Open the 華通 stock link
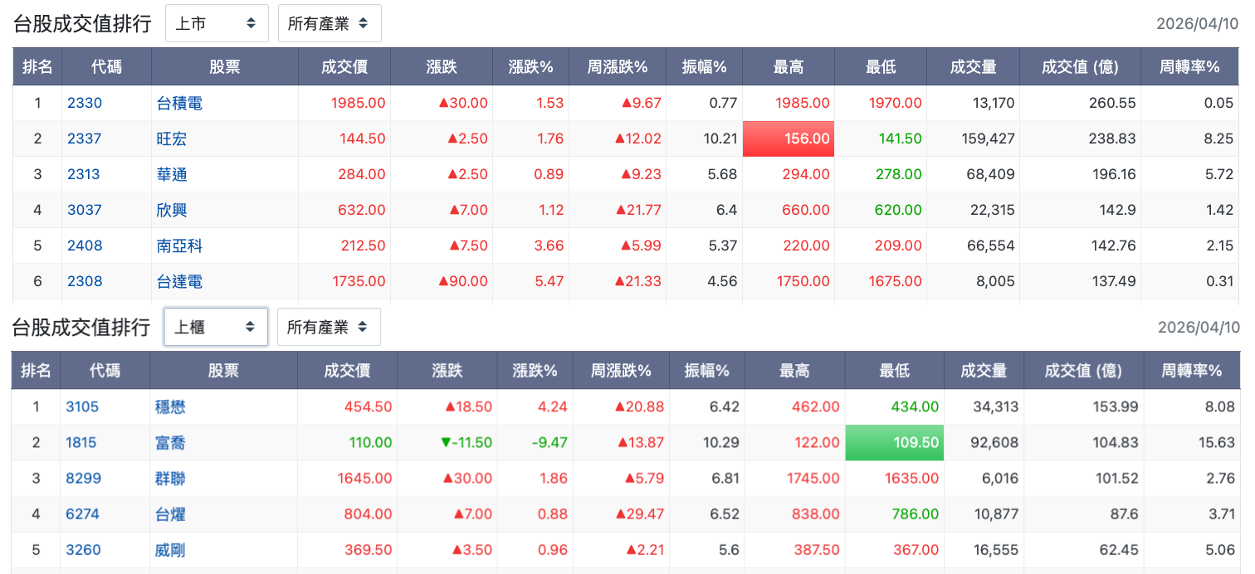 coord(172,174)
